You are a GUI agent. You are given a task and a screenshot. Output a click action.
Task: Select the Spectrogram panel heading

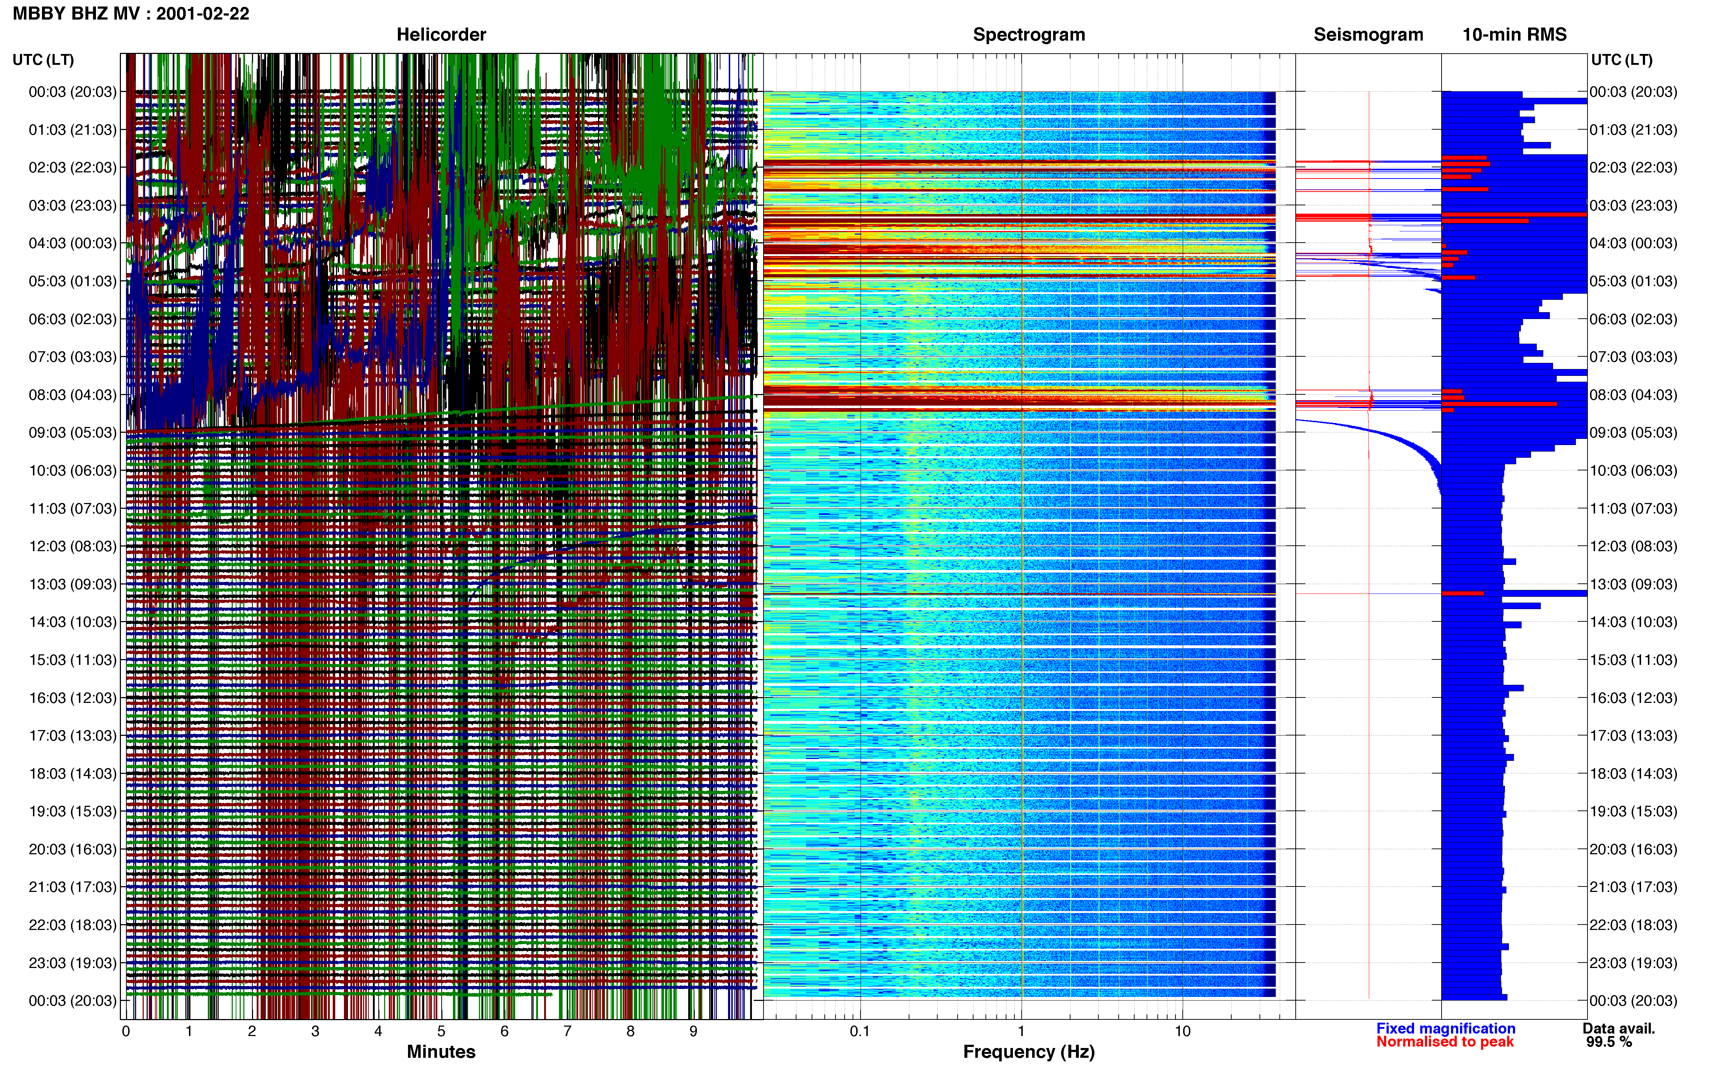[1029, 35]
